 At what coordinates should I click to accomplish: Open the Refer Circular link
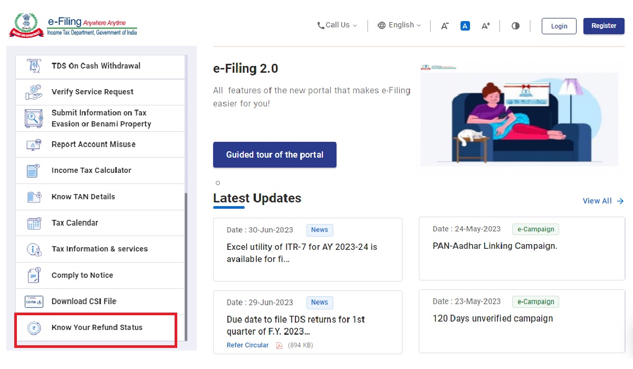(x=247, y=345)
